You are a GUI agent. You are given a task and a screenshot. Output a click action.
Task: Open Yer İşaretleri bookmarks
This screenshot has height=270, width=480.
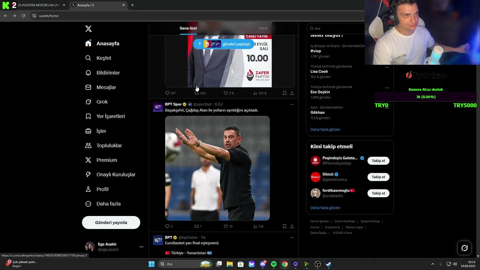[105, 116]
